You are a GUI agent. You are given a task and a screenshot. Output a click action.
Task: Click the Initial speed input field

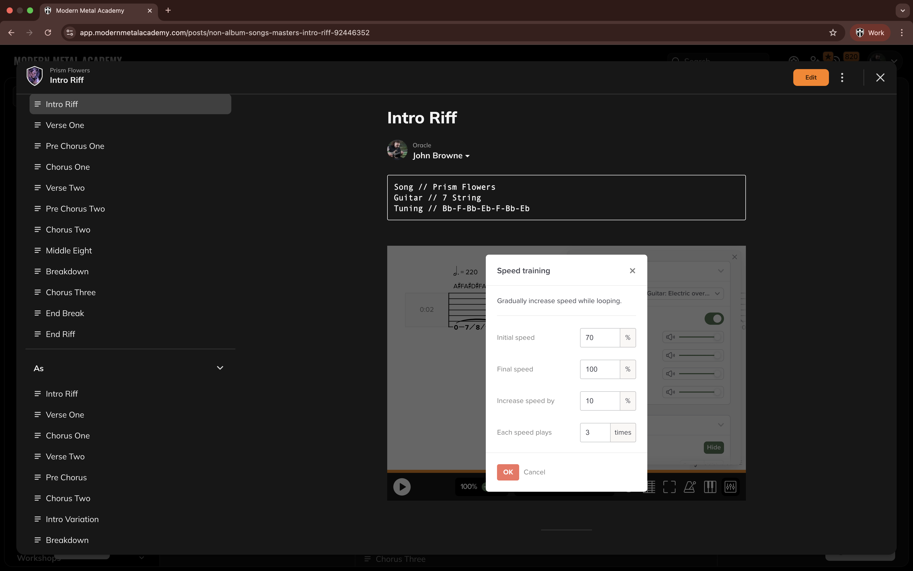[x=600, y=338]
